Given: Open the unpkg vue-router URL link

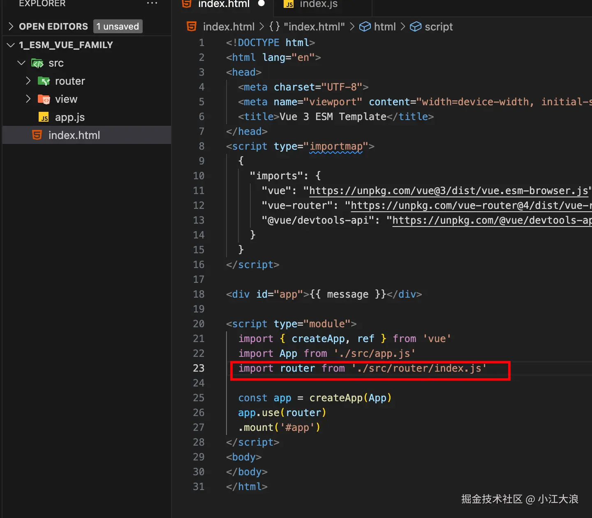Looking at the screenshot, I should pyautogui.click(x=471, y=206).
